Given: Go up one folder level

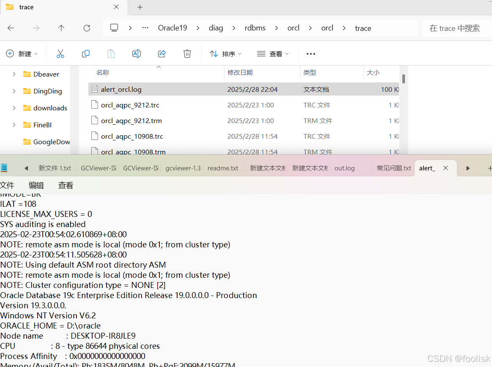Looking at the screenshot, I should click(61, 28).
